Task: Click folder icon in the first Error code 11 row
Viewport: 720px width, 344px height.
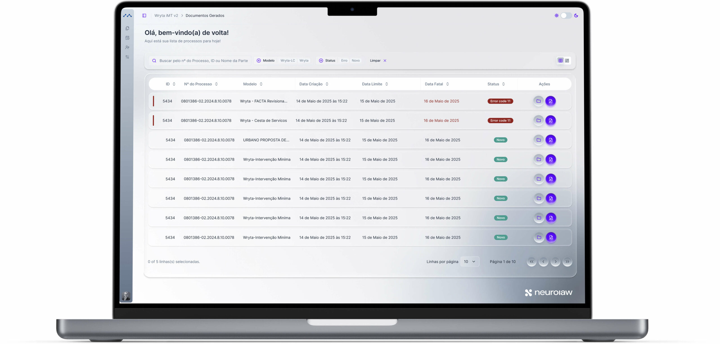Action: 538,101
